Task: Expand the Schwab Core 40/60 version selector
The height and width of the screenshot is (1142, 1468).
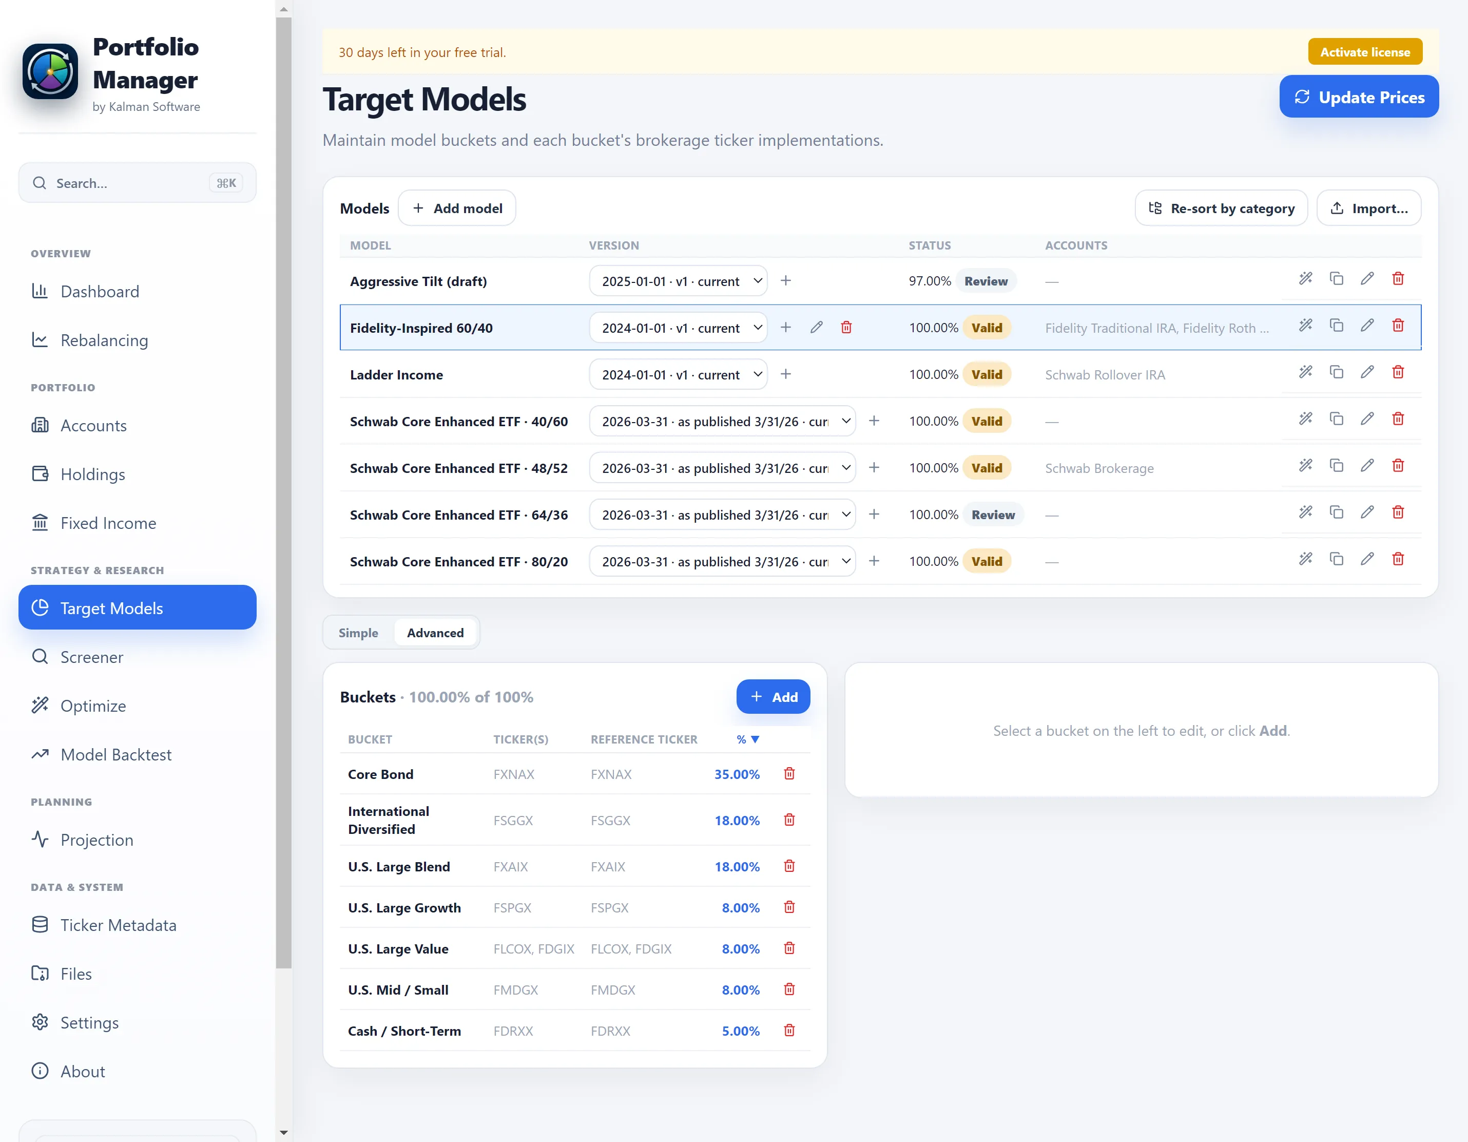Action: [x=722, y=421]
